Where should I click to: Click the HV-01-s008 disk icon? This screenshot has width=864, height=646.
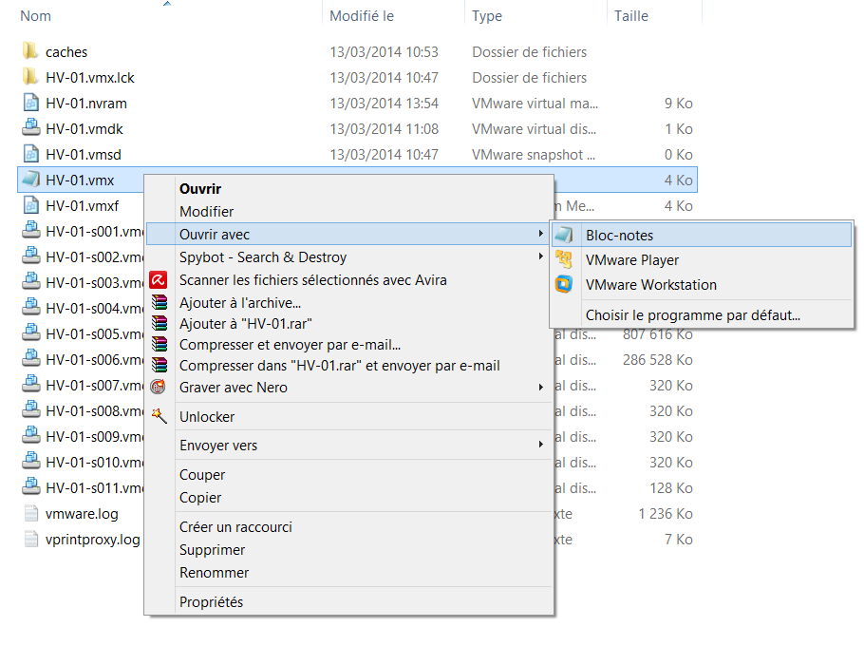[30, 410]
